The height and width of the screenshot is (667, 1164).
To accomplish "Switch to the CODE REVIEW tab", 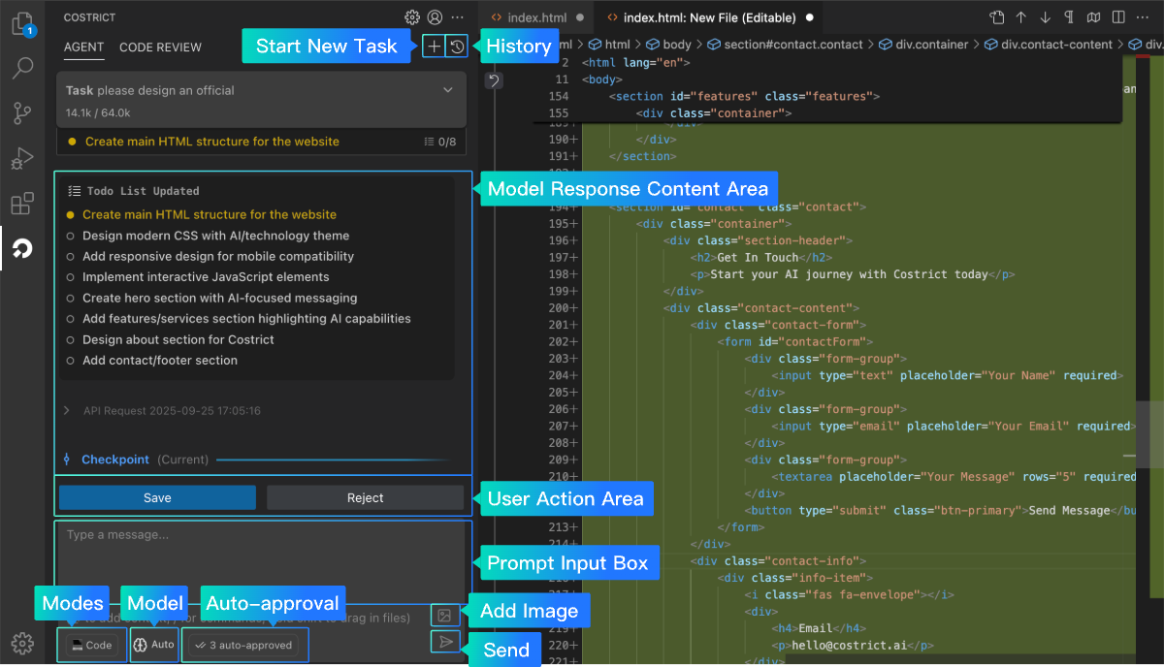I will click(160, 48).
